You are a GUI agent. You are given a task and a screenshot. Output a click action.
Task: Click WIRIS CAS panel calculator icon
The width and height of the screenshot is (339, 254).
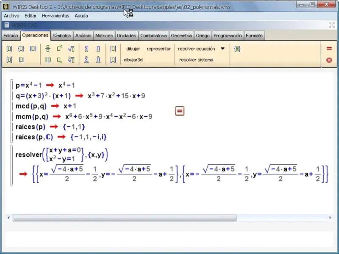click(x=7, y=25)
